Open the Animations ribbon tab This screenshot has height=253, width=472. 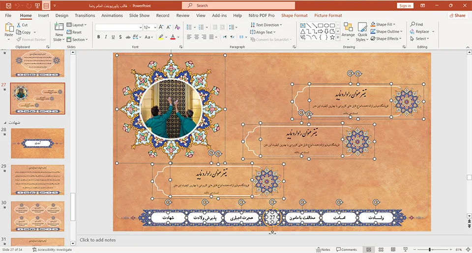tap(112, 15)
